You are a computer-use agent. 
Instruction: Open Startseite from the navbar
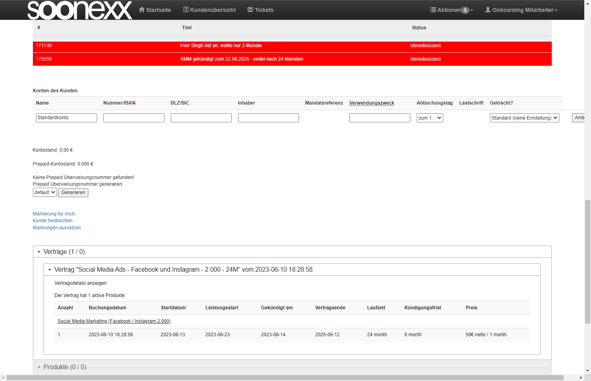pyautogui.click(x=155, y=10)
